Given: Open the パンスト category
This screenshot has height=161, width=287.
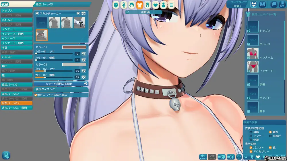Looking at the screenshot, I should [x=16, y=57].
